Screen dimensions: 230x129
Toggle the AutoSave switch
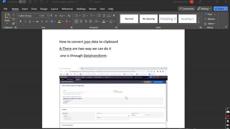tap(22, 2)
